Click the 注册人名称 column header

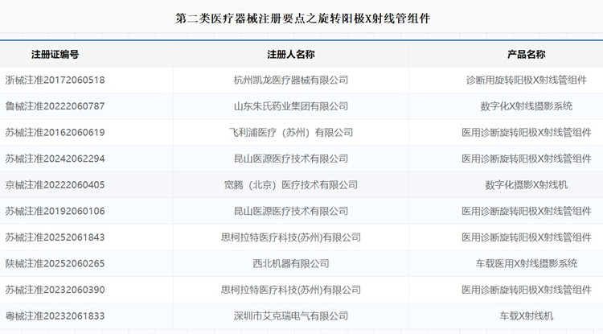(x=290, y=54)
